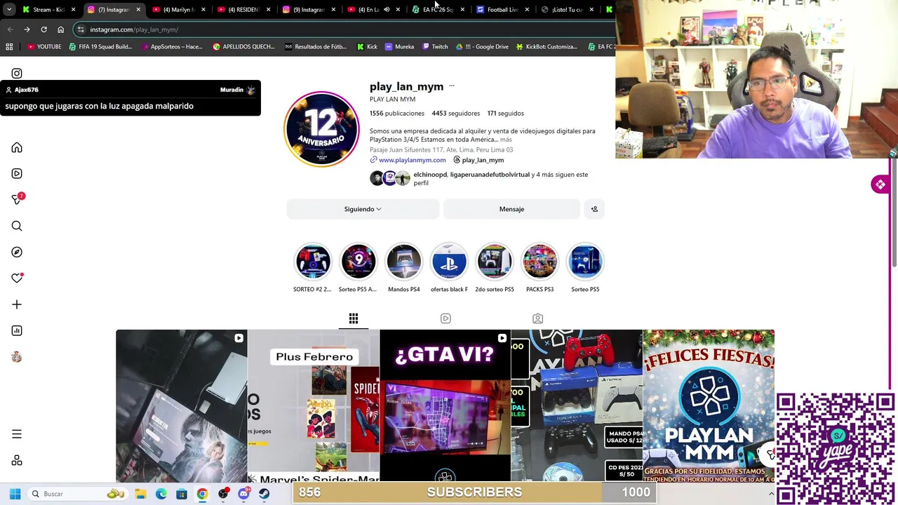
Task: Switch to the (4) Marilyn YouTube tab
Action: (x=178, y=10)
